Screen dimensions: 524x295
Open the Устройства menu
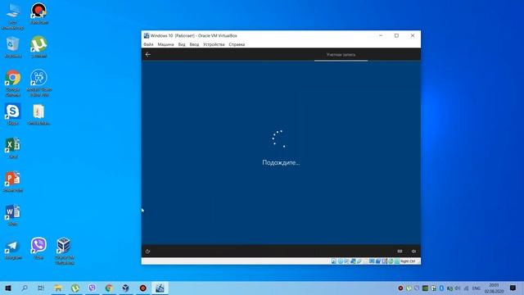tap(214, 44)
